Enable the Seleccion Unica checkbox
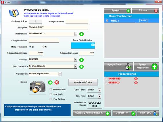The width and height of the screenshot is (163, 122). click(x=51, y=89)
